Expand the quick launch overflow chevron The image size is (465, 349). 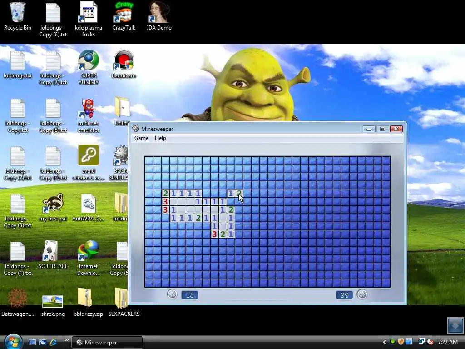pos(66,340)
